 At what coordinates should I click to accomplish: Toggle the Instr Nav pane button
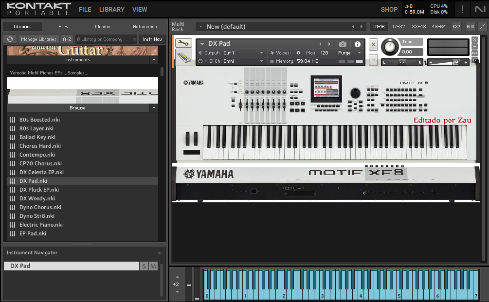point(152,39)
